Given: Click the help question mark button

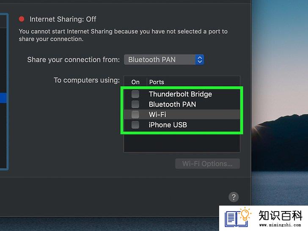Looking at the screenshot, I should (234, 197).
